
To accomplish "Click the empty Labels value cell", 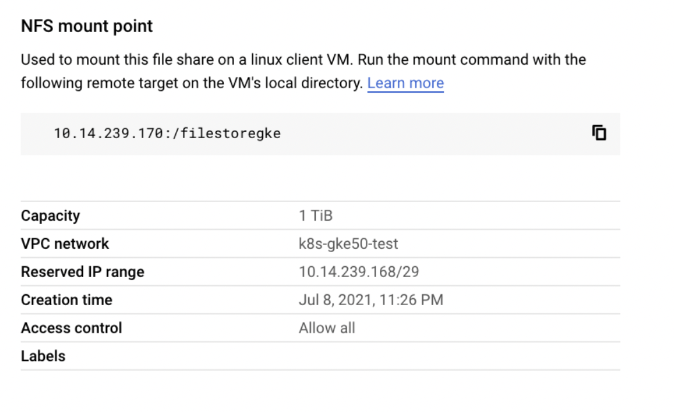I will pyautogui.click(x=459, y=356).
